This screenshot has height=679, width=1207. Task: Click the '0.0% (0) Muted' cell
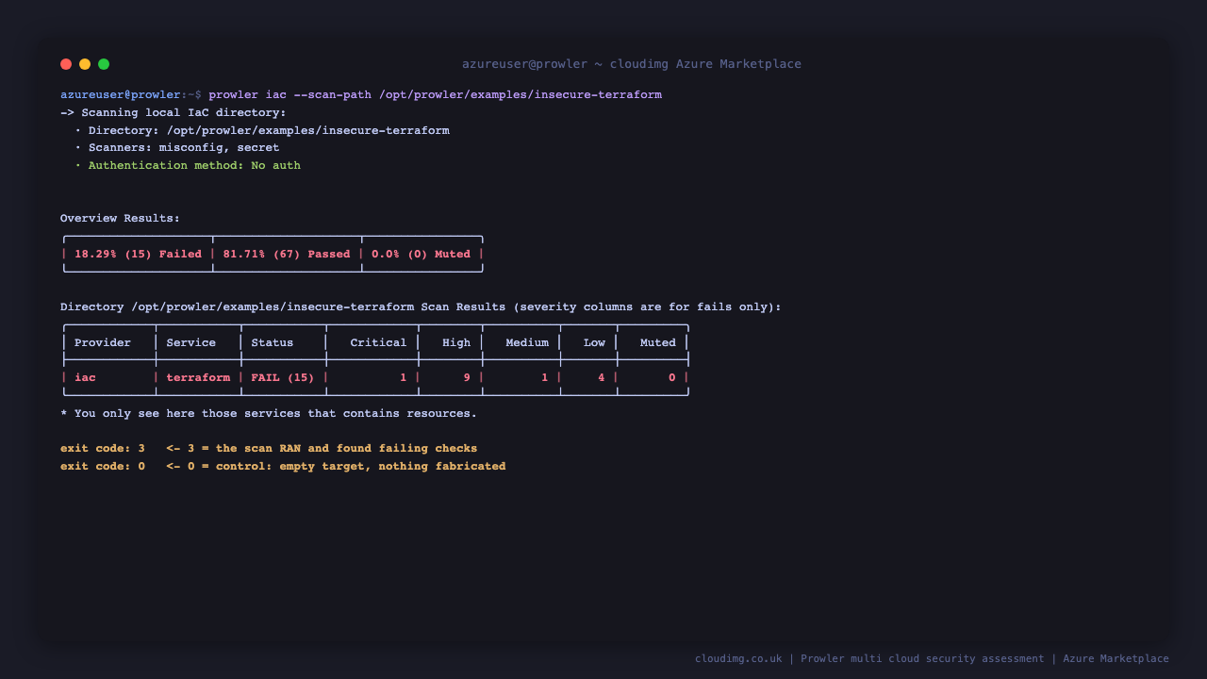(422, 255)
